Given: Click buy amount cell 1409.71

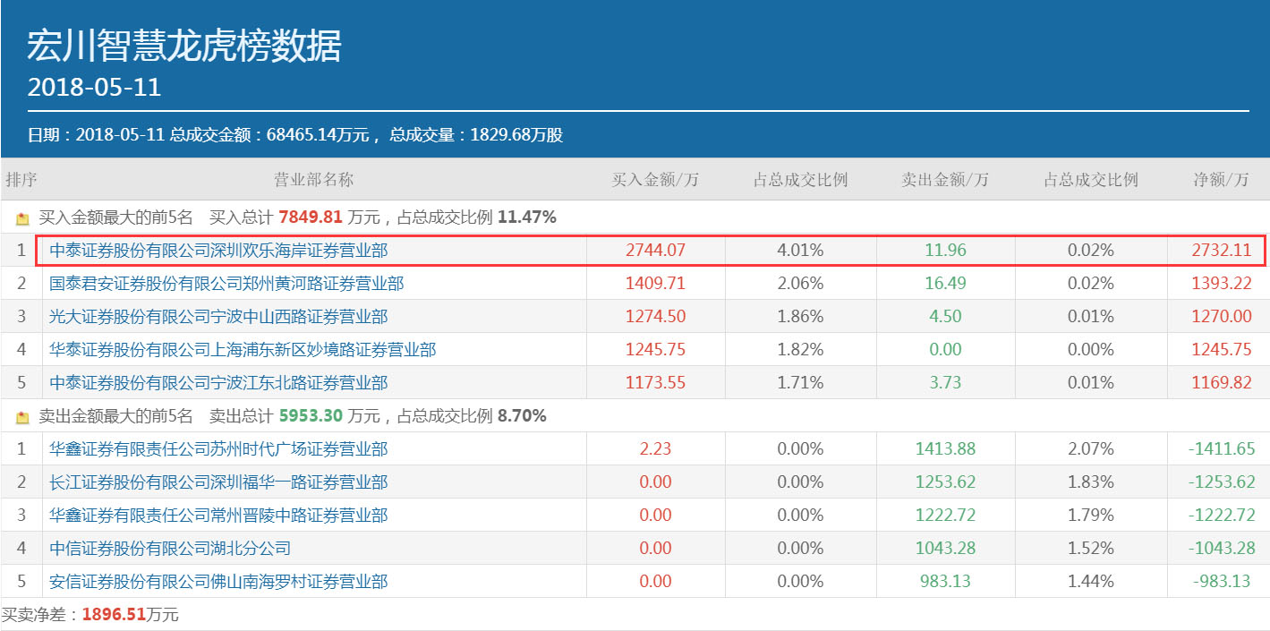Looking at the screenshot, I should pos(655,284).
